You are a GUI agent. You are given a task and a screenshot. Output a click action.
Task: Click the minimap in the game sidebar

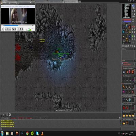126,11
